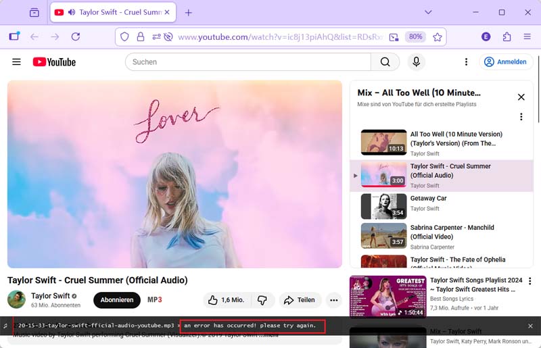Show site security padlock info

coord(141,36)
